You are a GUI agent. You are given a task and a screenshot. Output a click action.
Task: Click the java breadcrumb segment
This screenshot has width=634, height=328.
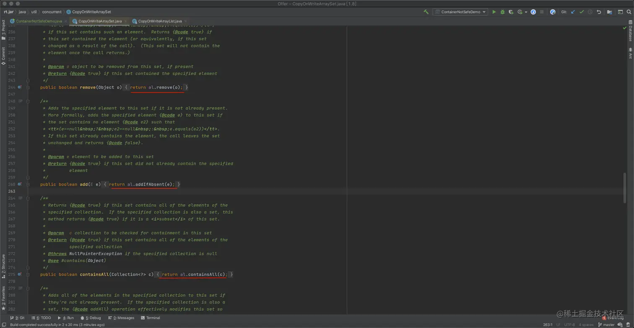pos(22,12)
